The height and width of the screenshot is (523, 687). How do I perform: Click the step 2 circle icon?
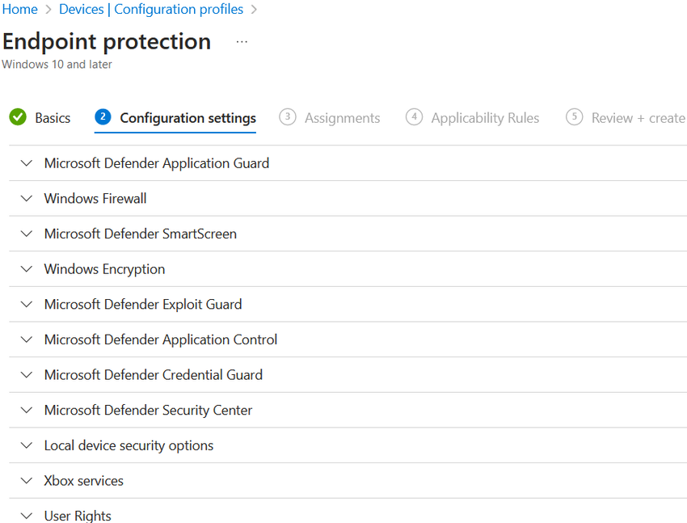click(x=103, y=117)
